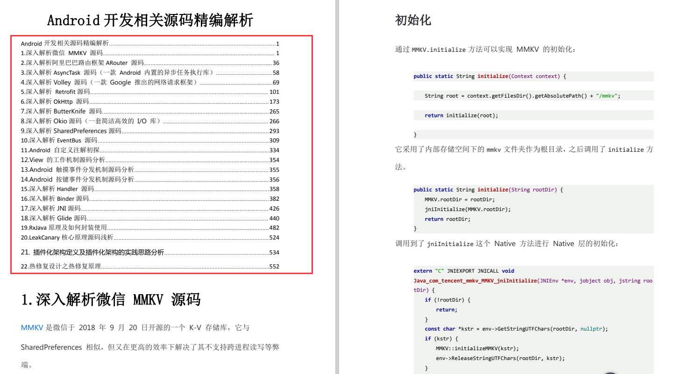Screen dimensions: 688x374
Task: Click the large section heading '1.深入解析微信 MMKV 源码'
Action: 111,300
